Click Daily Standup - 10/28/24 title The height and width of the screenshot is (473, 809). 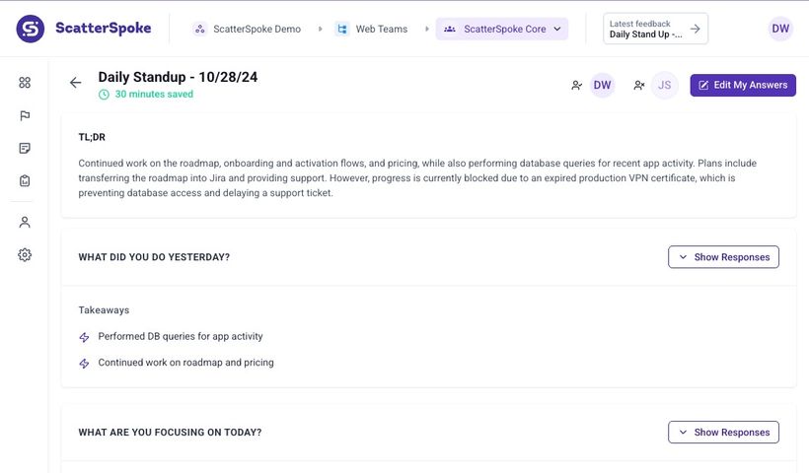(178, 77)
